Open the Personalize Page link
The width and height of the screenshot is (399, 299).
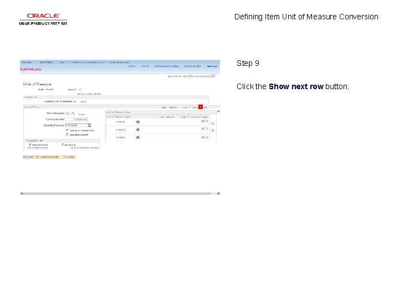pyautogui.click(x=200, y=76)
